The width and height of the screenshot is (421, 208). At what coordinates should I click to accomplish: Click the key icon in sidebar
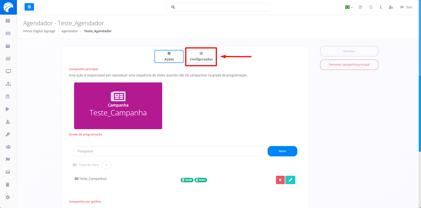[8, 135]
